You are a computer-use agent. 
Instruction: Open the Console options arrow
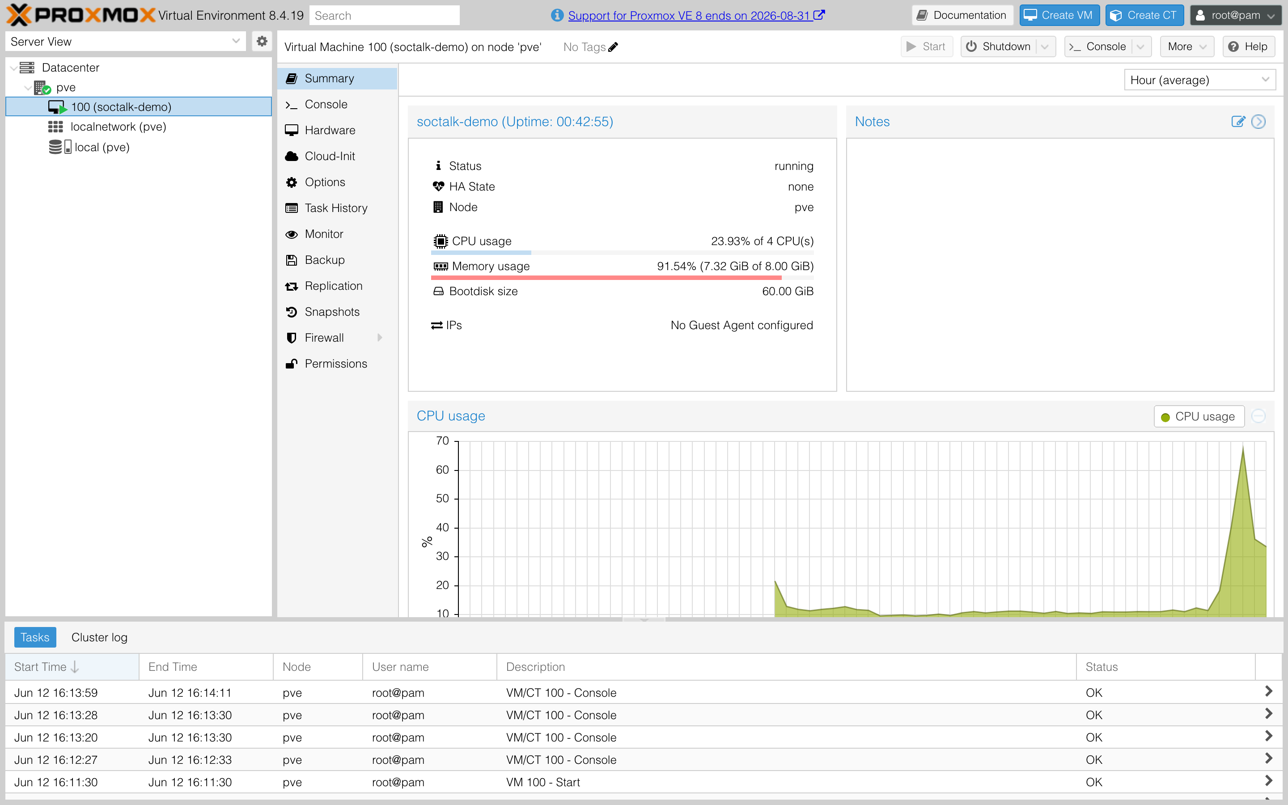coord(1140,47)
